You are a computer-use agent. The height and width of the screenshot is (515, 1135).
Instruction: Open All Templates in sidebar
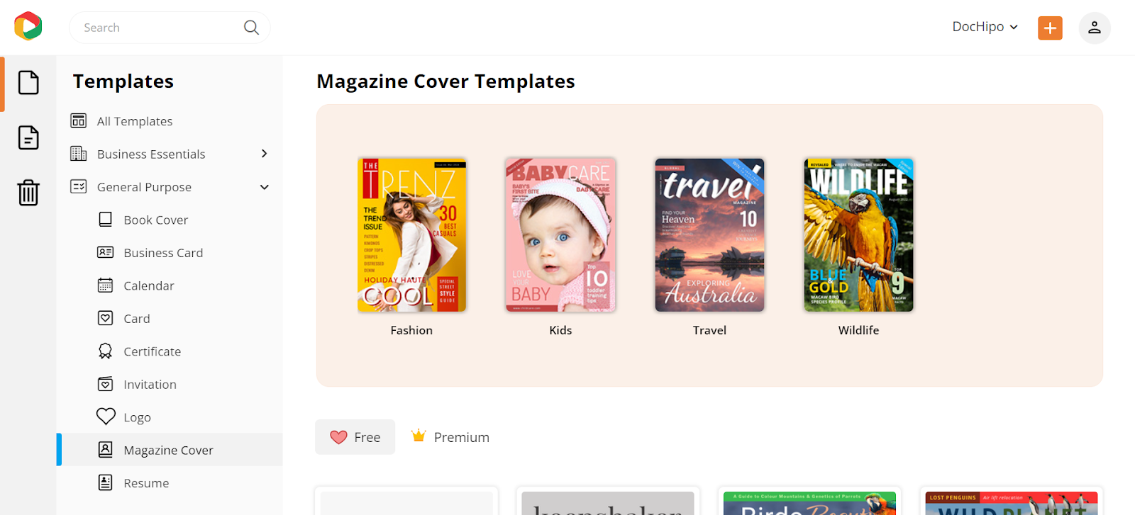point(135,121)
